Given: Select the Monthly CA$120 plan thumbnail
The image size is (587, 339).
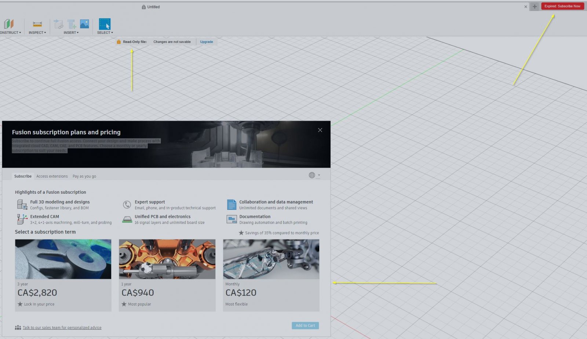Looking at the screenshot, I should (x=271, y=259).
